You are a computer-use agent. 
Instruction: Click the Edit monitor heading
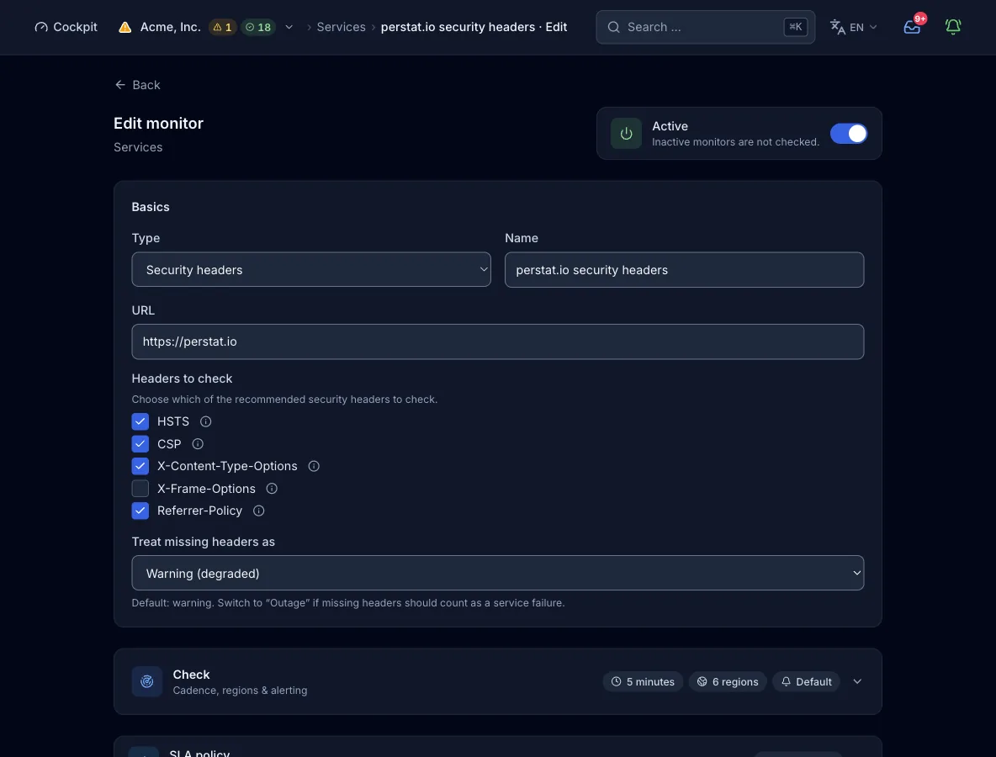point(159,123)
